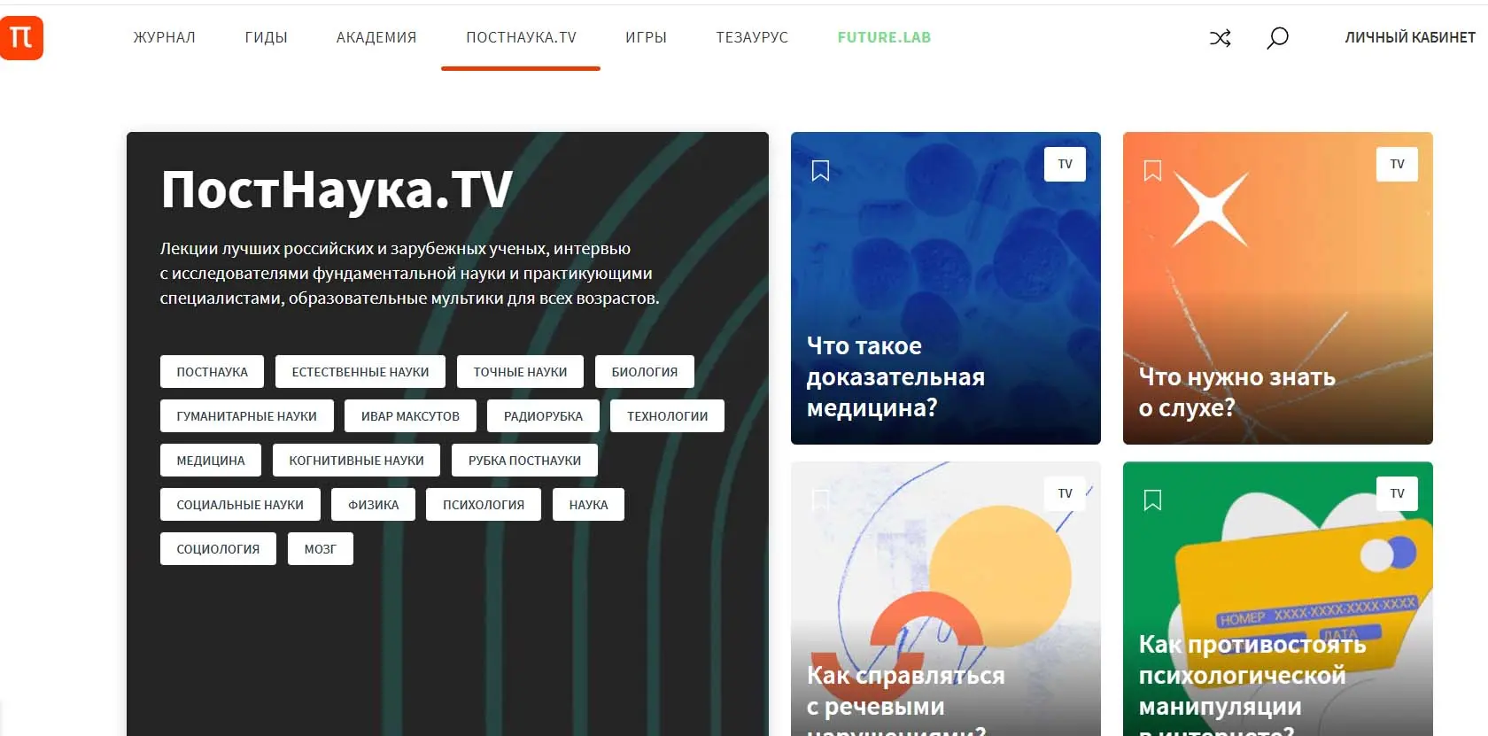Click the PostNauka orange logo icon
This screenshot has width=1488, height=736.
pos(20,38)
